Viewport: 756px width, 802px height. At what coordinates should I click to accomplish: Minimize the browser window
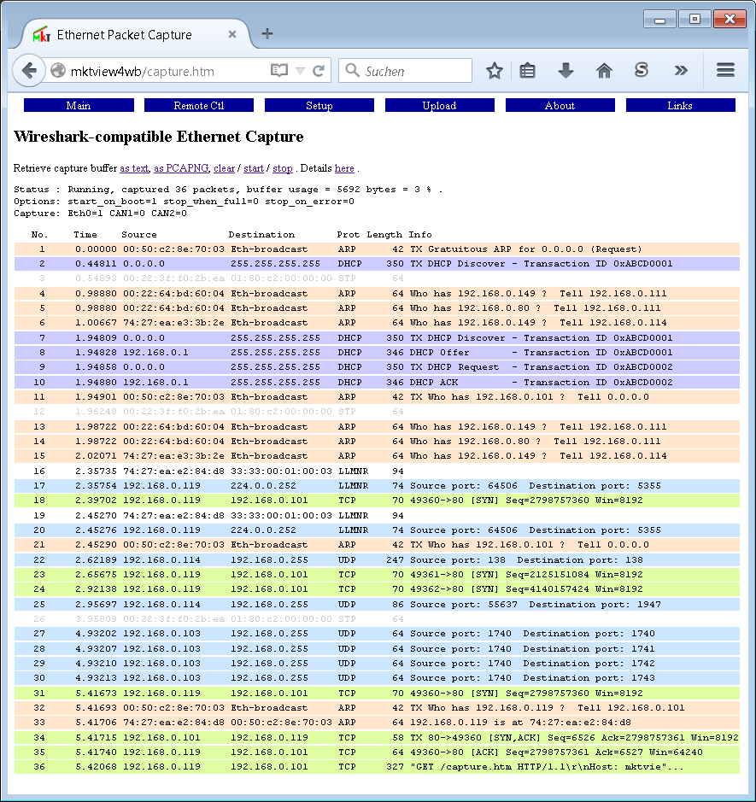(x=659, y=20)
